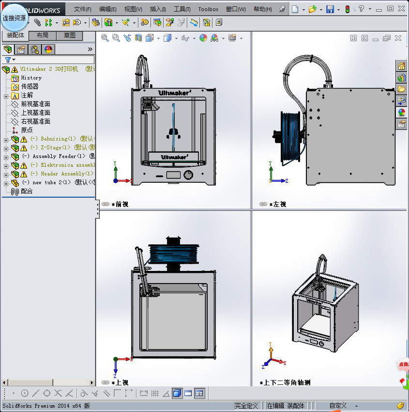Toggle the two-view horizontal viewport layout button
The width and height of the screenshot is (409, 412).
coord(188,394)
